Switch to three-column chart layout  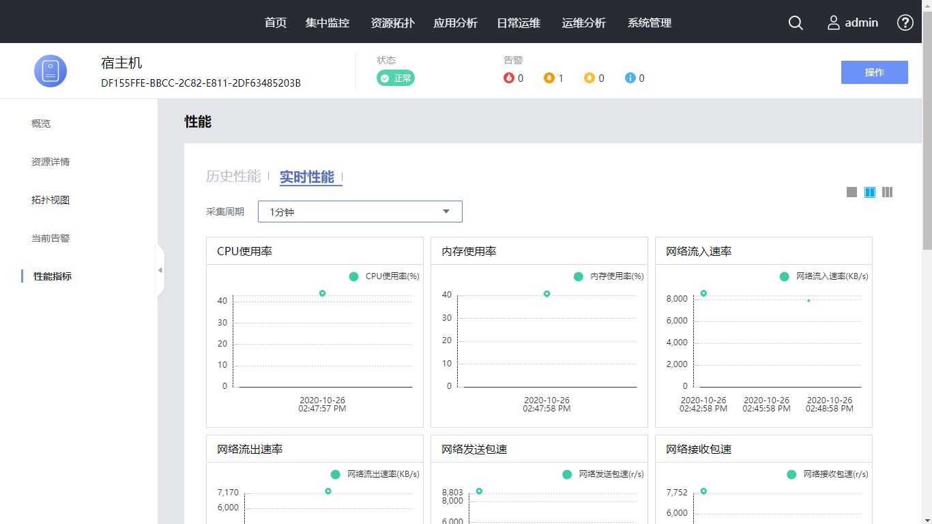[887, 192]
